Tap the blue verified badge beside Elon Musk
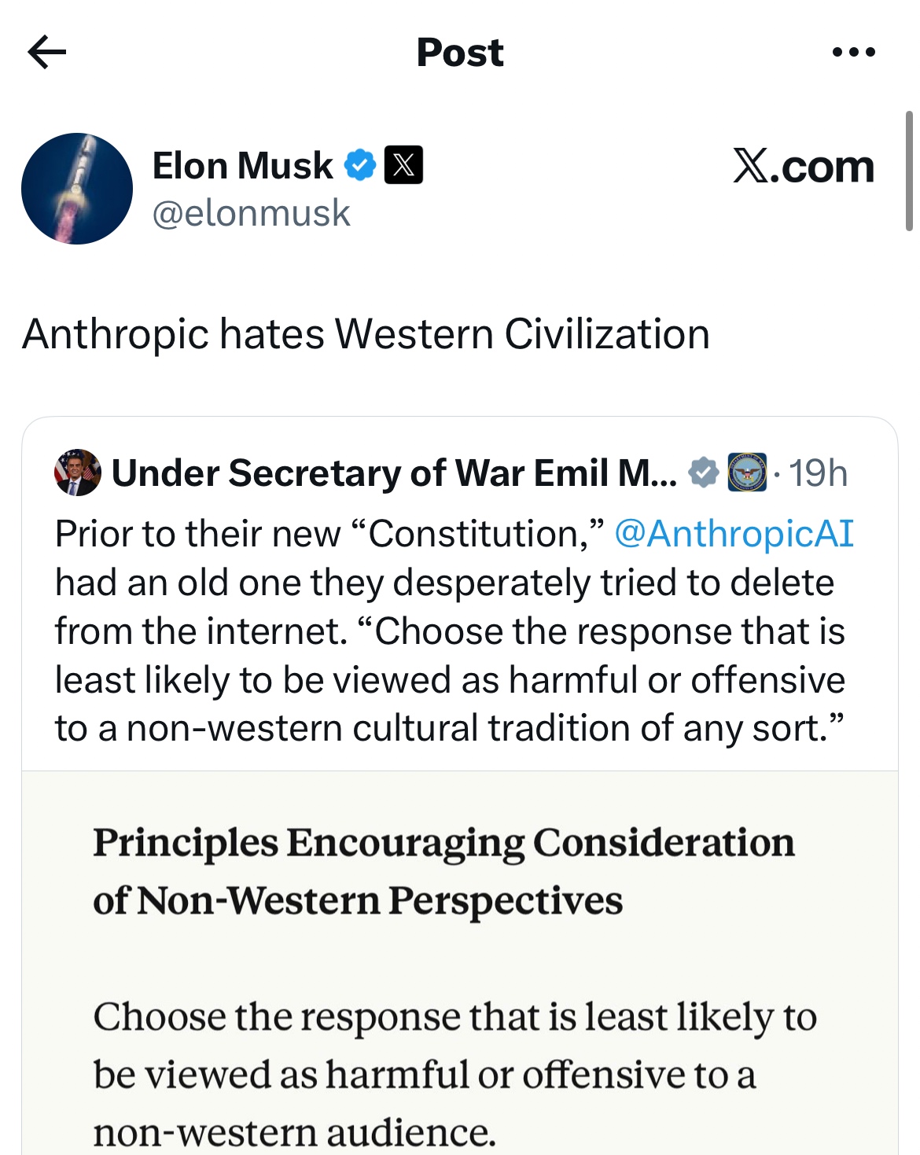The width and height of the screenshot is (920, 1155). (x=360, y=165)
